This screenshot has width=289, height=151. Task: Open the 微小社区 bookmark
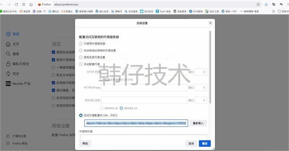(x=102, y=12)
